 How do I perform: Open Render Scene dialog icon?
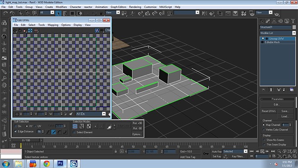pos(251,13)
